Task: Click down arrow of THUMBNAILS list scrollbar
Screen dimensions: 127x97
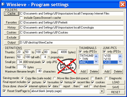Action: pyautogui.click(x=96, y=61)
